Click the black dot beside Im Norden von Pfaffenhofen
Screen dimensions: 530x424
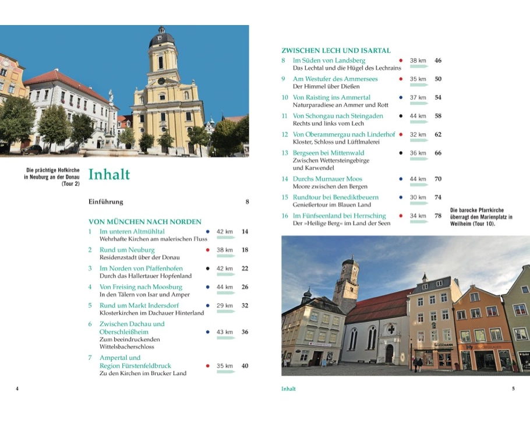click(x=207, y=268)
